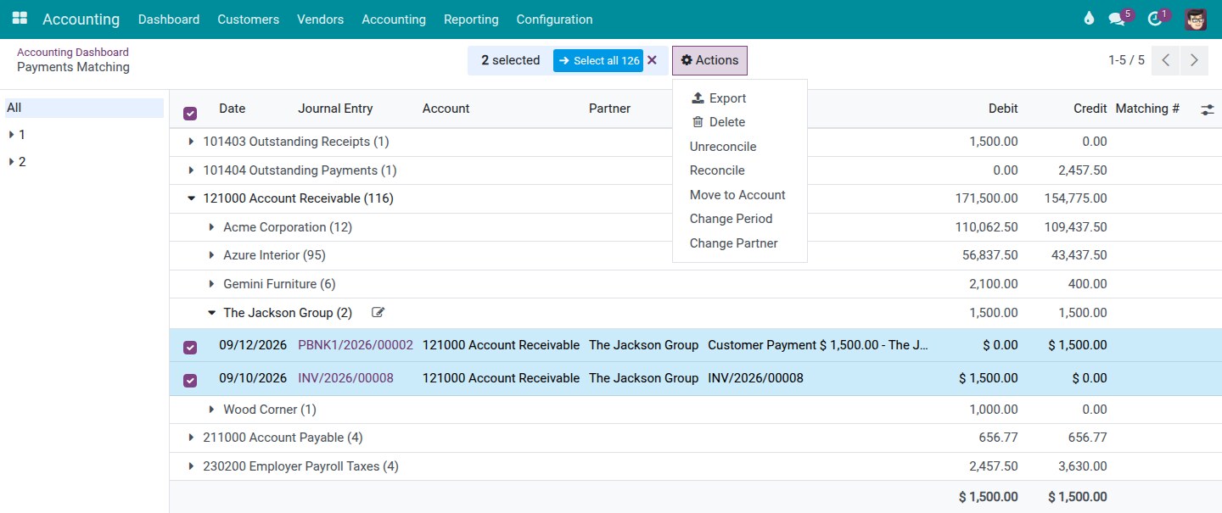Viewport: 1222px width, 513px height.
Task: Open optional columns adjust icon
Action: (1208, 109)
